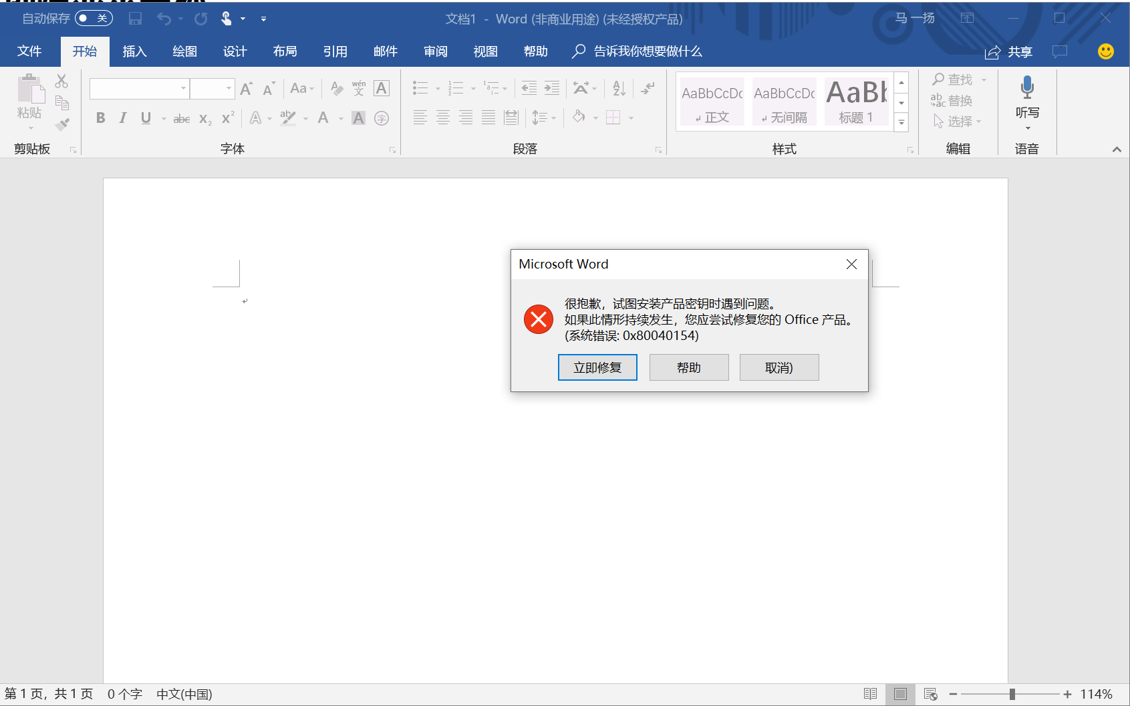
Task: Switch to the 引用 tab
Action: click(335, 51)
